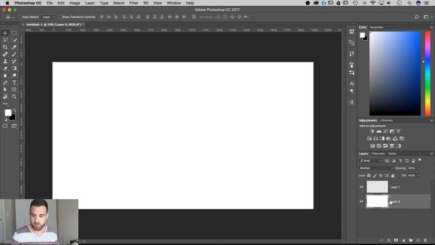Select the Path Selection tool
435x245 pixels.
pyautogui.click(x=5, y=89)
